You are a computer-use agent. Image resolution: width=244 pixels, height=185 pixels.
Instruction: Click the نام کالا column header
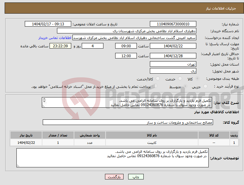(x=152, y=135)
